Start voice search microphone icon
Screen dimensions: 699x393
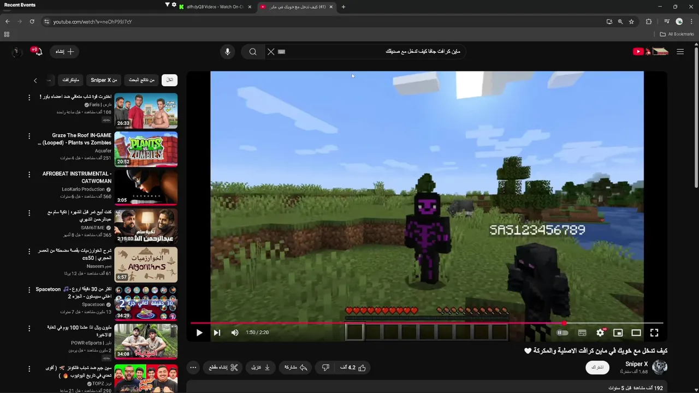[228, 51]
